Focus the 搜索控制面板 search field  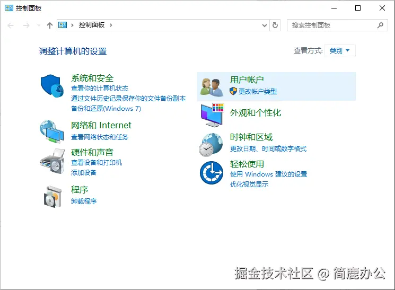(x=337, y=25)
